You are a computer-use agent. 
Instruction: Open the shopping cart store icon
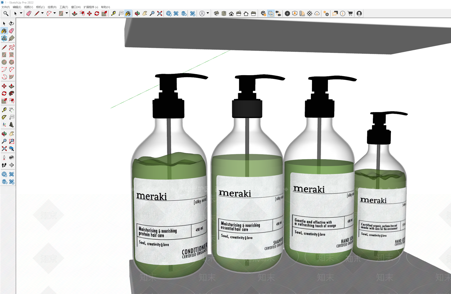coord(350,14)
